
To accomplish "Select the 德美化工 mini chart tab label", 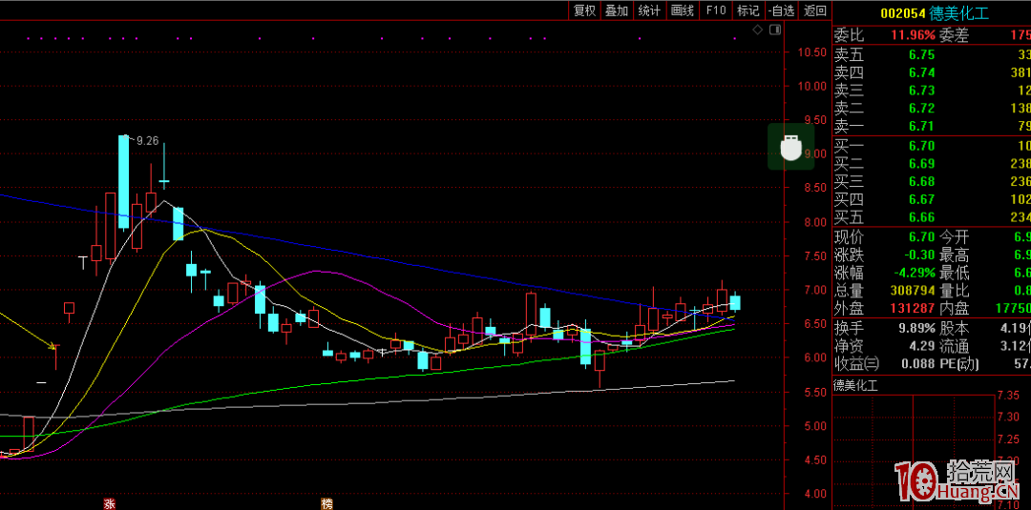I will point(858,385).
